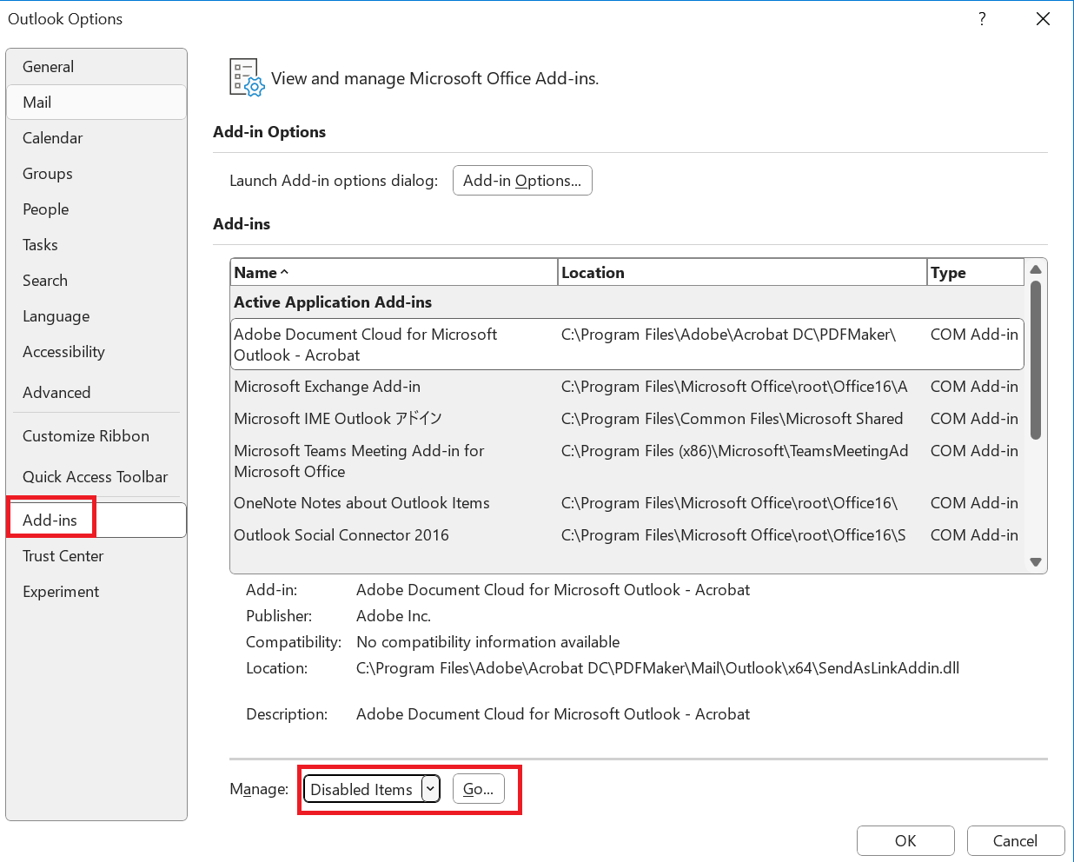Click Cancel to discard changes
Screen dimensions: 1074x862
tap(1016, 840)
